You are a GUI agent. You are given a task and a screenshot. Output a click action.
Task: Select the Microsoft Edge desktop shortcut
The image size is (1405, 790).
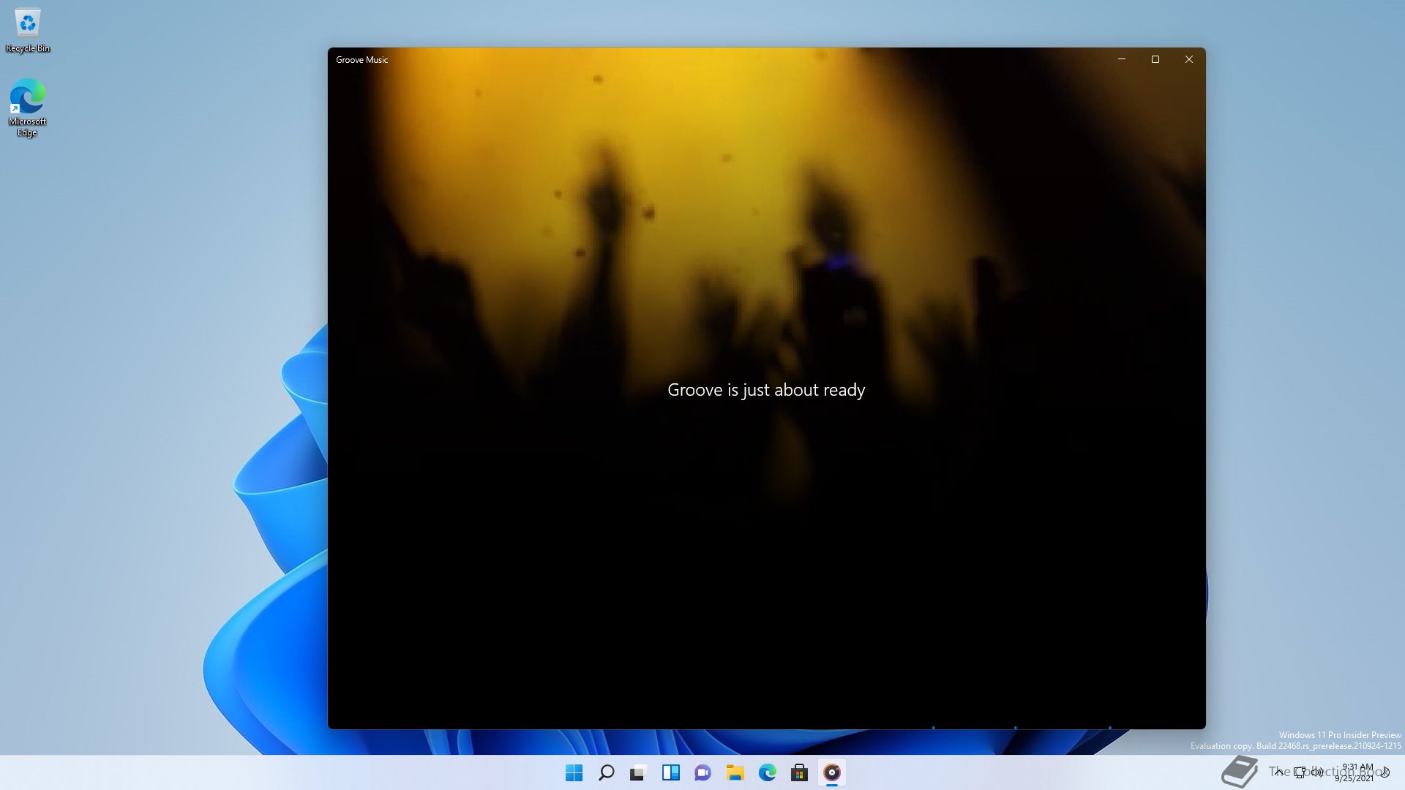[x=27, y=108]
